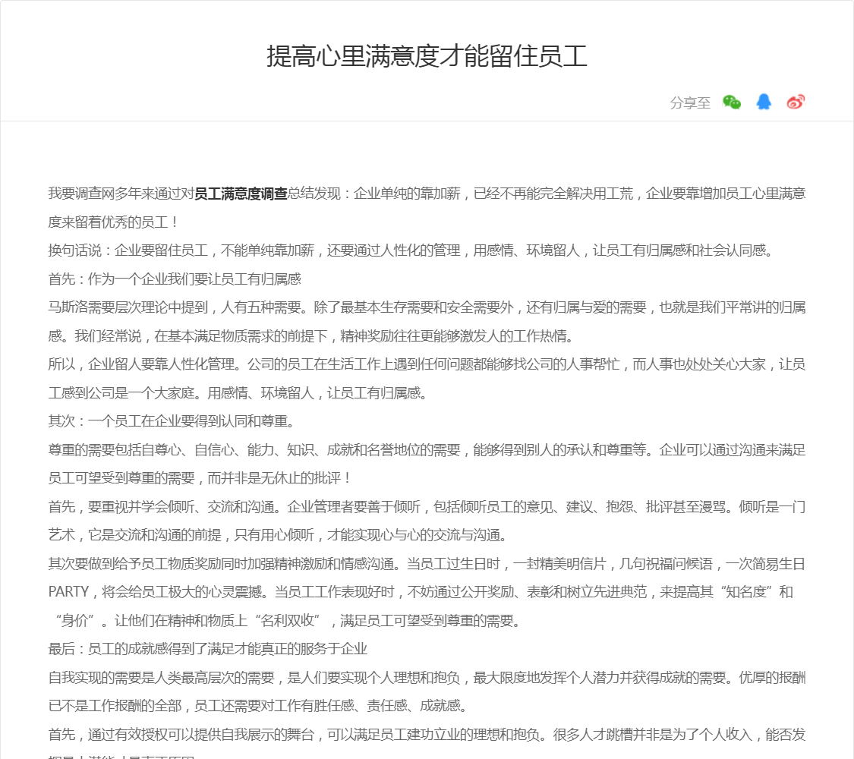Click the line starting 马斯洛需要层次理论中提到

[427, 307]
